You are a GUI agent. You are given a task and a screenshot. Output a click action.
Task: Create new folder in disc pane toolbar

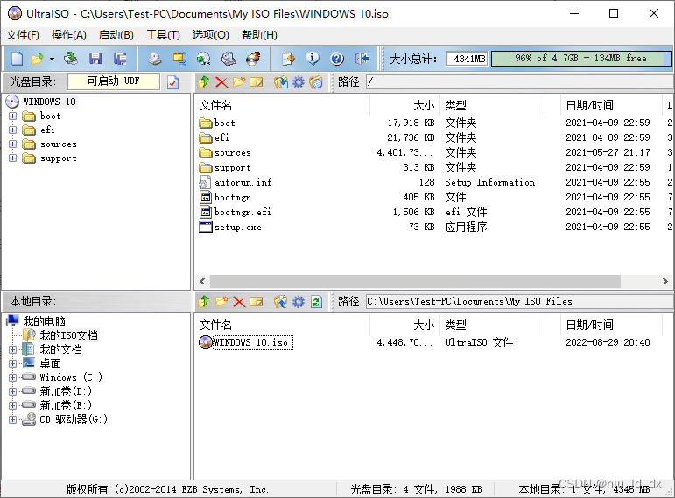239,81
